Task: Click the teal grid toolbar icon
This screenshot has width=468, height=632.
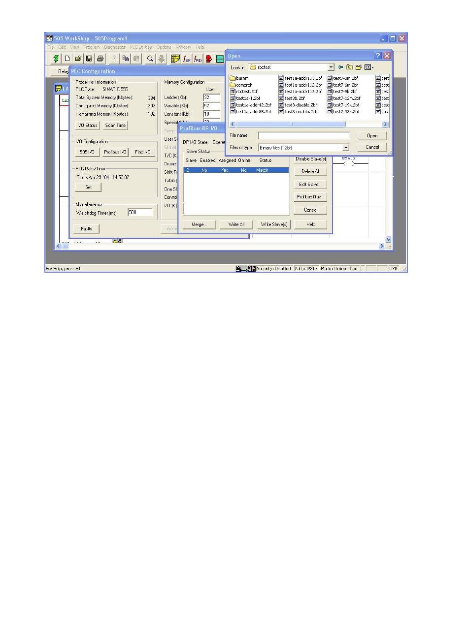Action: click(220, 59)
